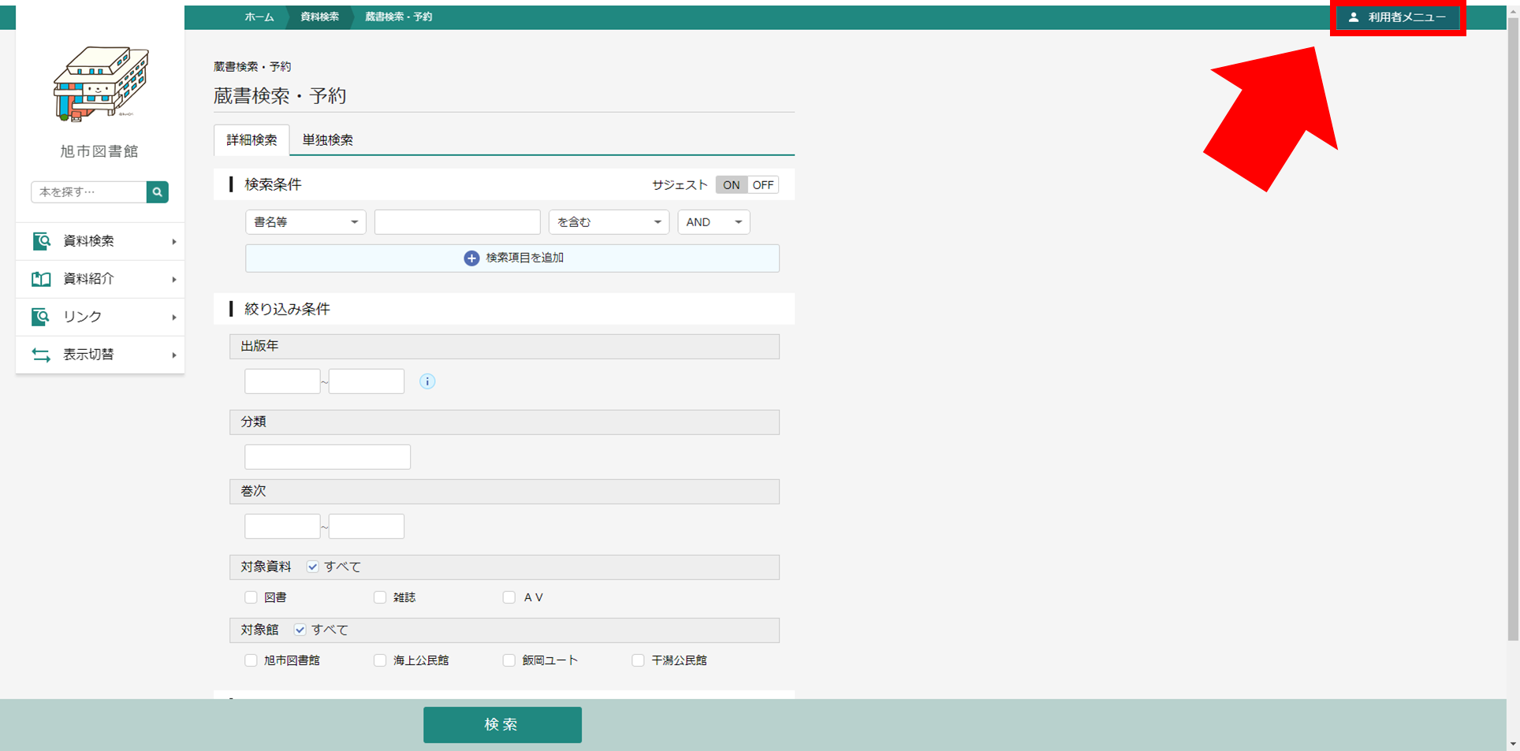Screen dimensions: 1520x751
Task: Click 検索項目を追加 button
Action: coord(512,258)
